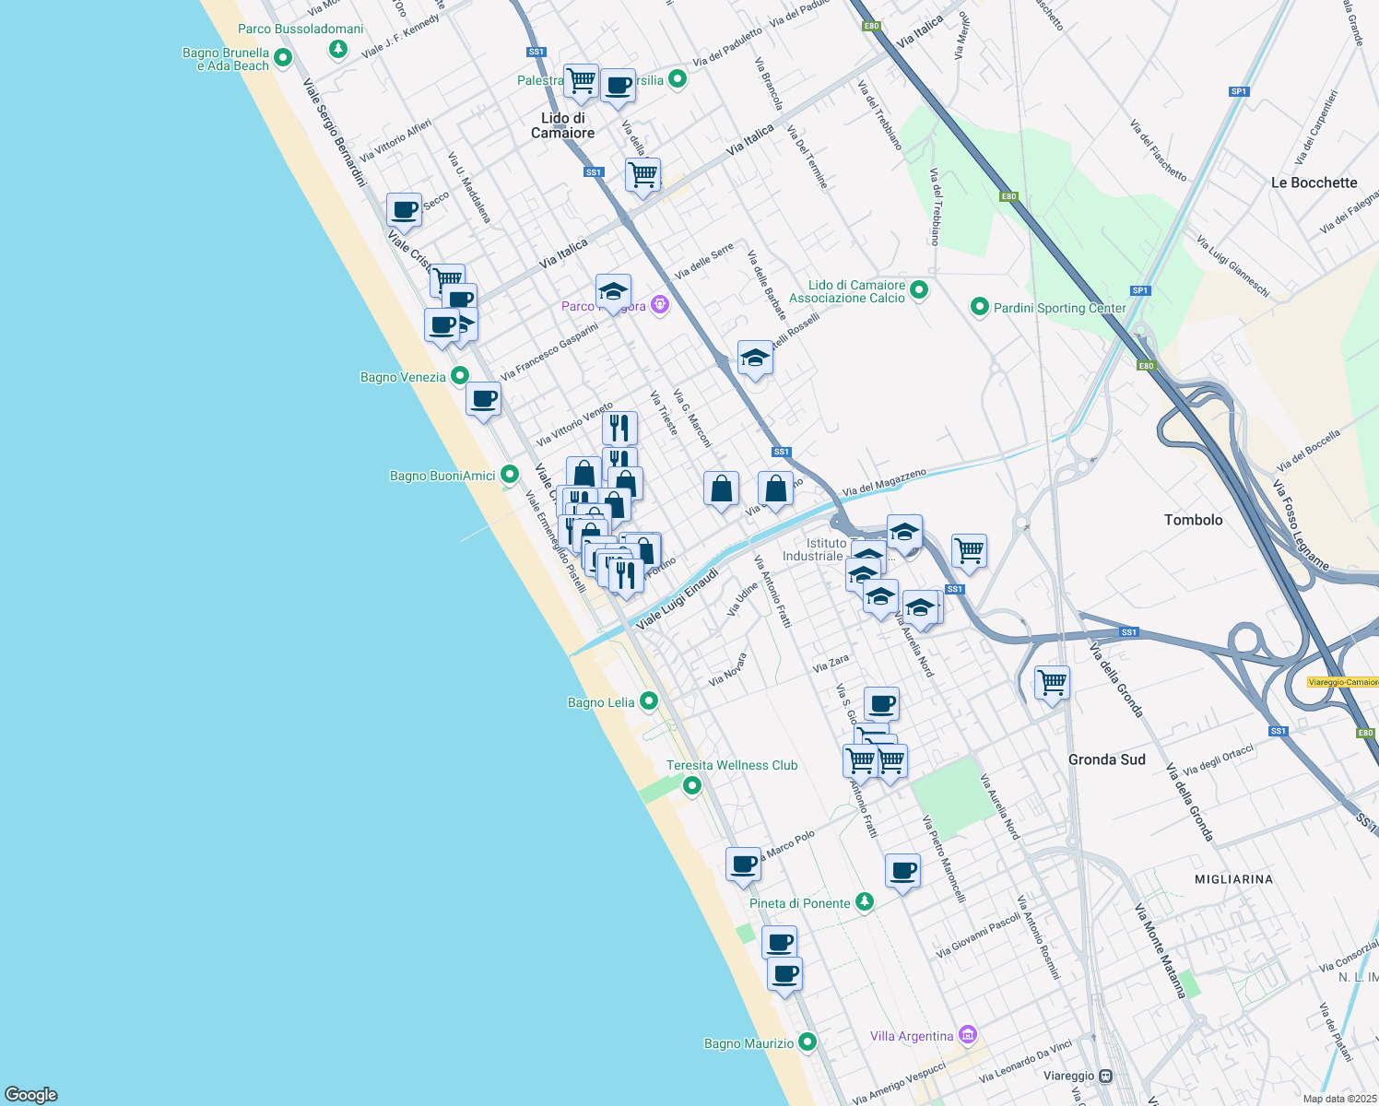Select Bagno Maurizio green pin

807,1042
